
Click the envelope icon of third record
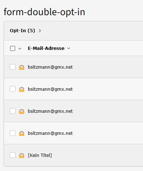coord(22,111)
